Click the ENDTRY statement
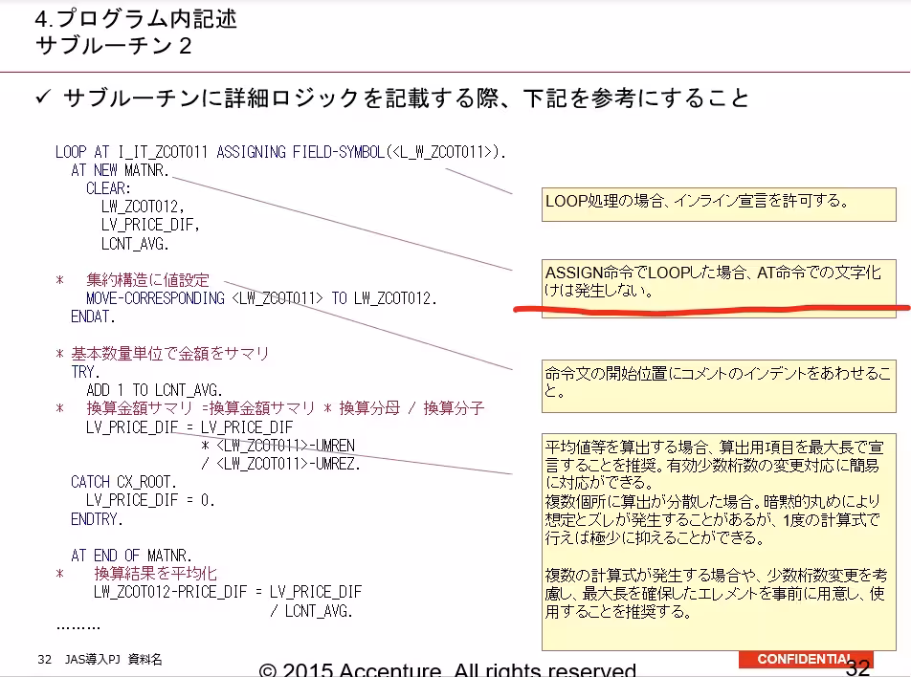 pyautogui.click(x=97, y=518)
